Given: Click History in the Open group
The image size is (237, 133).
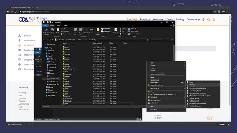Looking at the screenshot, I should click(x=123, y=34).
